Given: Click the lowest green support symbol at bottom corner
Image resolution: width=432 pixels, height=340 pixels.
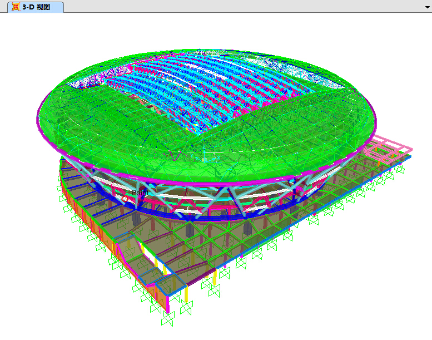Looking at the screenshot, I should [x=167, y=320].
